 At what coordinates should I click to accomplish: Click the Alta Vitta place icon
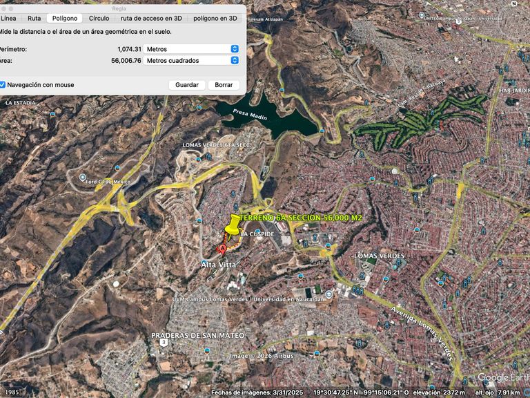click(x=205, y=263)
